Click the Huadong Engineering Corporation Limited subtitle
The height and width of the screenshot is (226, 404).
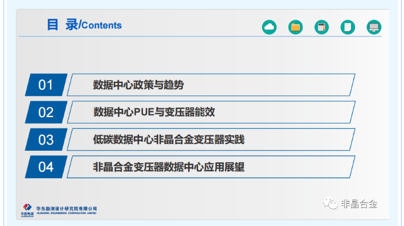coord(66,214)
